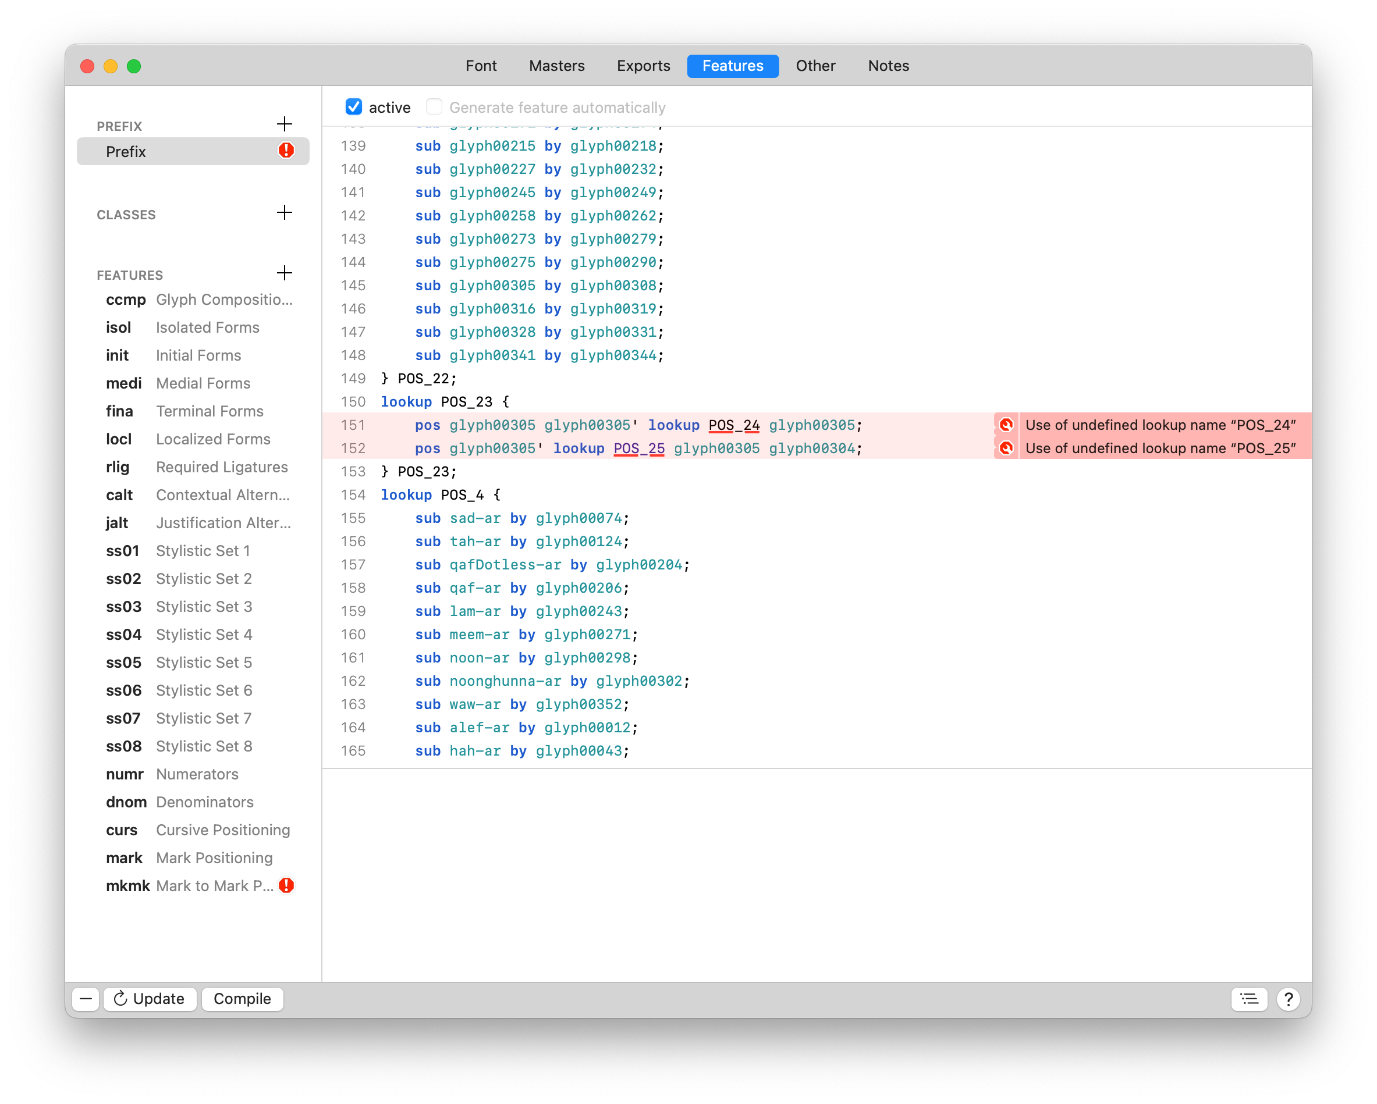Click the Update button
The image size is (1377, 1104).
[150, 999]
